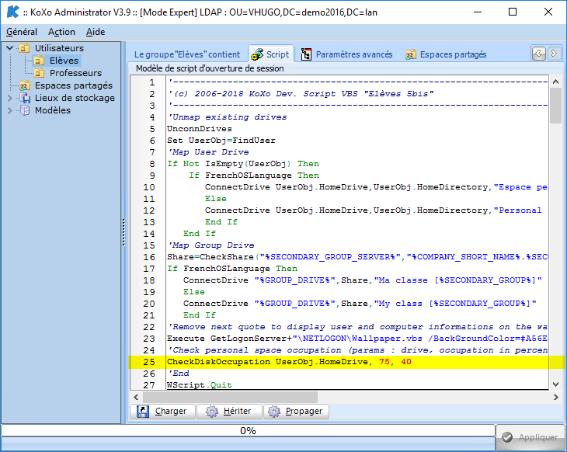The width and height of the screenshot is (567, 452).
Task: Maximize the KoXo Administrator window
Action: [x=513, y=12]
